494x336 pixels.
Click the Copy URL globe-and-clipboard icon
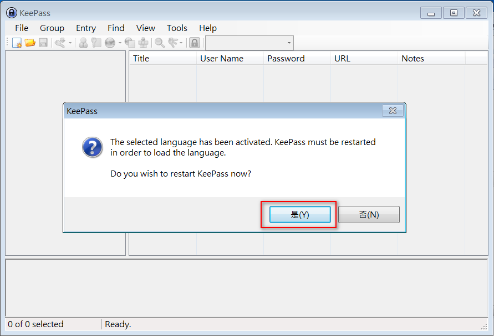(130, 43)
